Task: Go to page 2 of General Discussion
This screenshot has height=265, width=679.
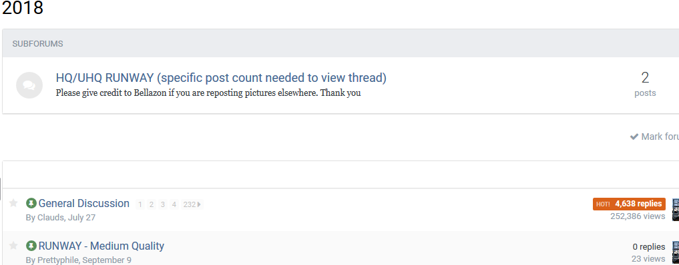Action: point(151,204)
